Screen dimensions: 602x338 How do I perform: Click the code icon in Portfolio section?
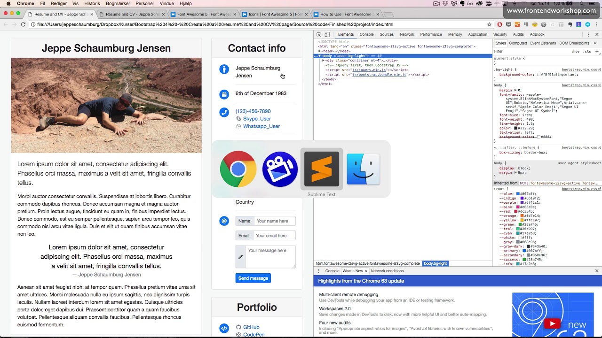point(224,328)
